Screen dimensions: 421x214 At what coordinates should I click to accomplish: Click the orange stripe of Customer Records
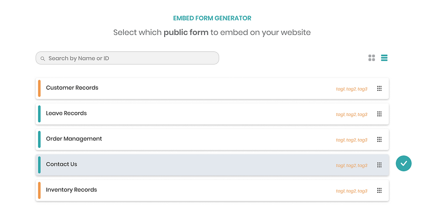[x=39, y=88]
